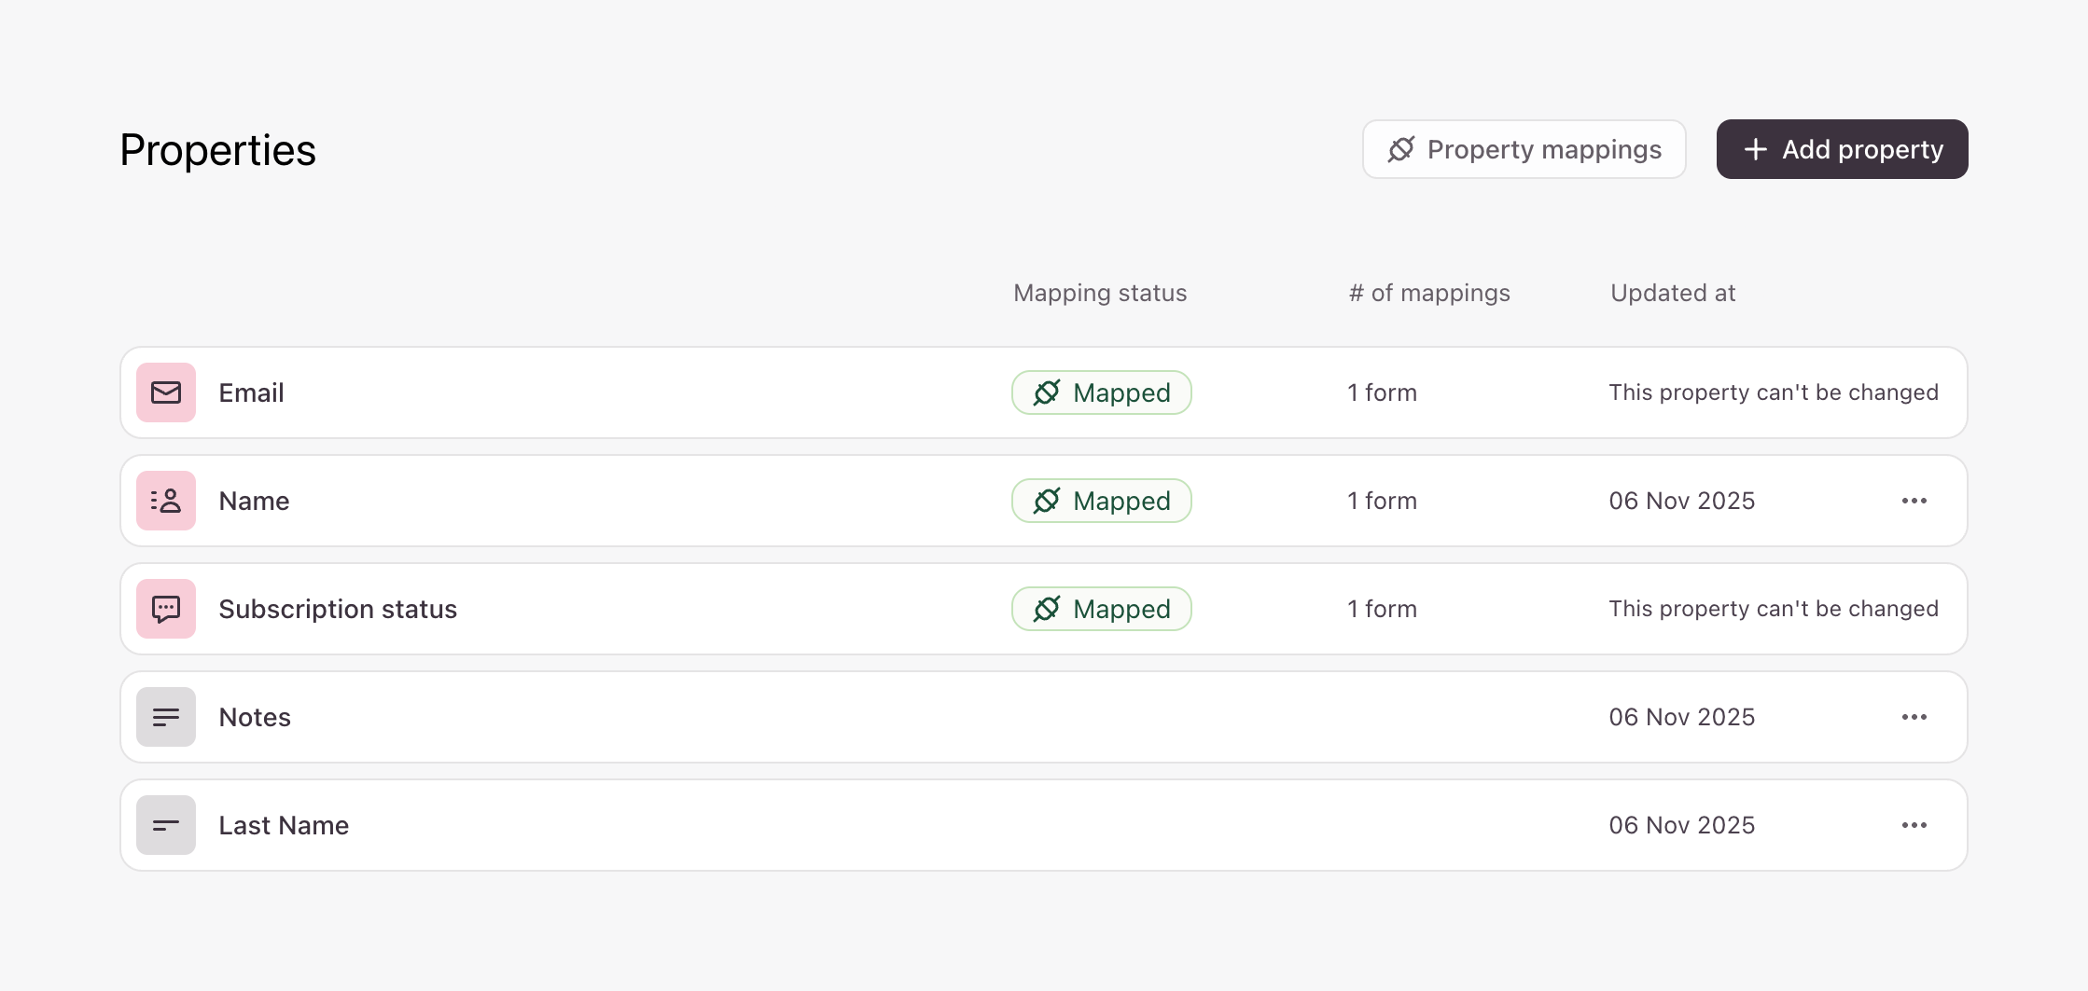The height and width of the screenshot is (991, 2088).
Task: Open the three-dot menu for Last Name row
Action: click(x=1914, y=825)
